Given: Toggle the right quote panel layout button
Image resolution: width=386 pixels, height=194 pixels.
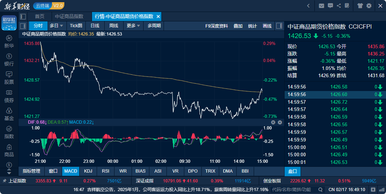Looking at the screenshot, I should [x=279, y=26].
